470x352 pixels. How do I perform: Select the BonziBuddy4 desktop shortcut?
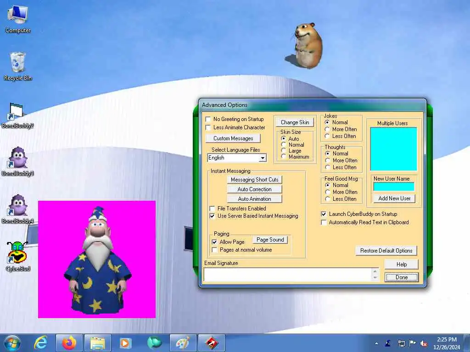click(17, 209)
